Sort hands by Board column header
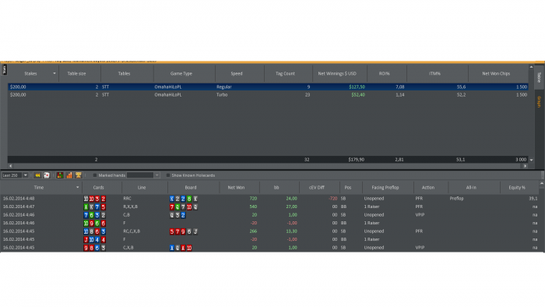Screen dimensions: 545x307 pos(191,188)
